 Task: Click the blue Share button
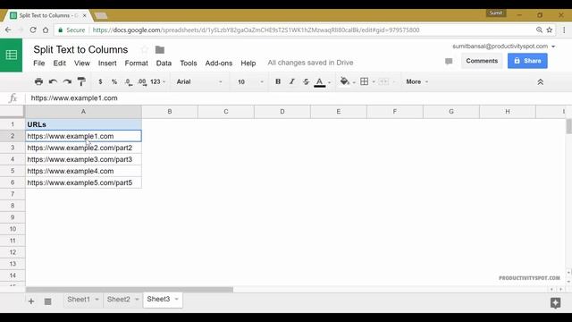[527, 61]
